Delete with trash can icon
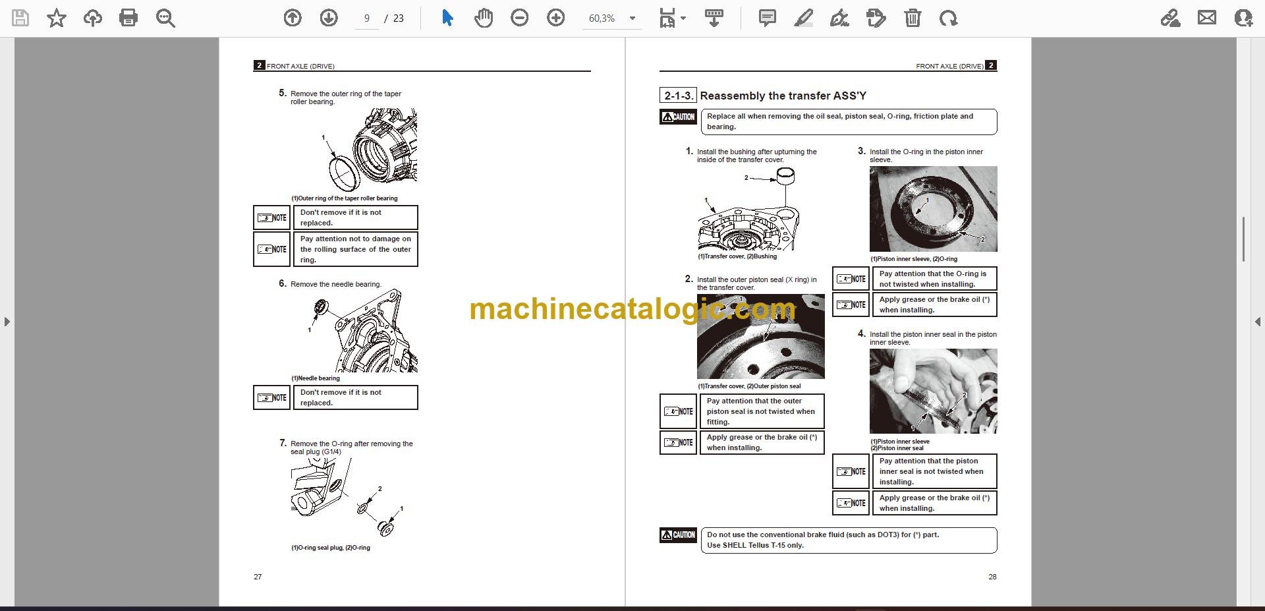The width and height of the screenshot is (1265, 611). coord(913,18)
